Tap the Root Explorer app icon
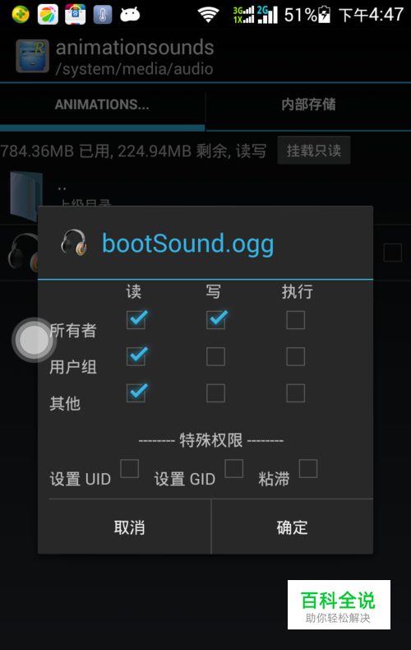The image size is (411, 650). point(32,57)
